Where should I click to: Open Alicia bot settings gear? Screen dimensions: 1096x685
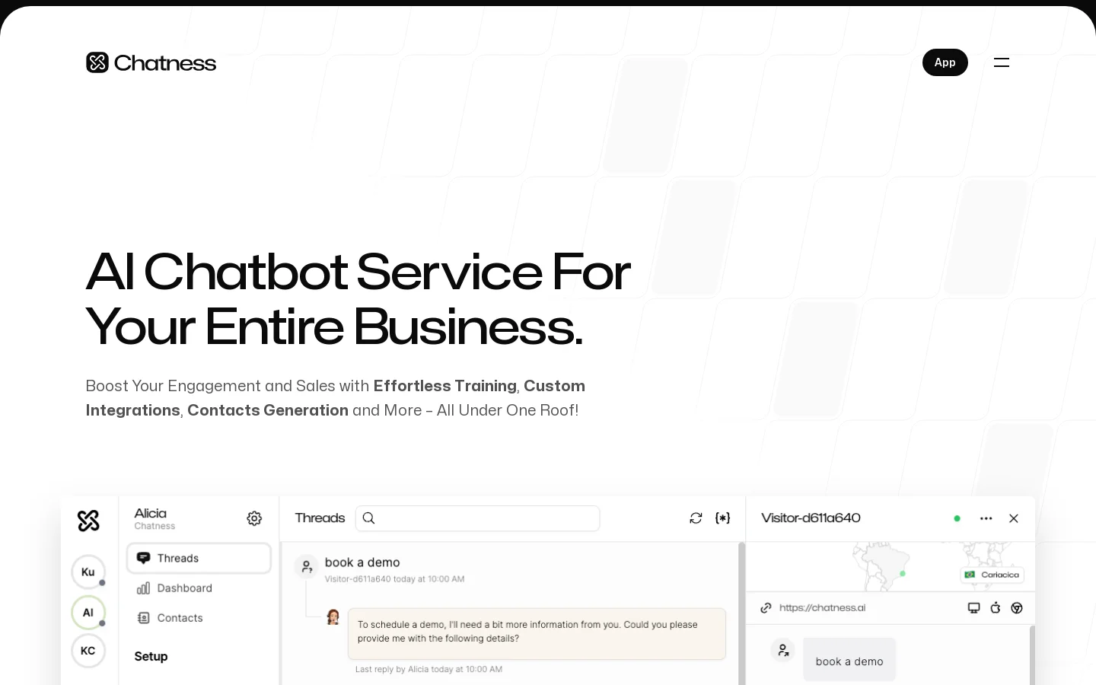click(254, 518)
